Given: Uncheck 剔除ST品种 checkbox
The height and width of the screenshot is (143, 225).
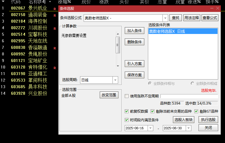Looking at the screenshot, I should [x=196, y=111].
